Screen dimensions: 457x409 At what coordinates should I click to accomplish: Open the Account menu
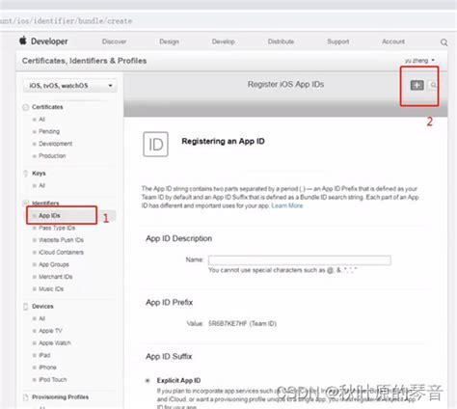tap(393, 41)
